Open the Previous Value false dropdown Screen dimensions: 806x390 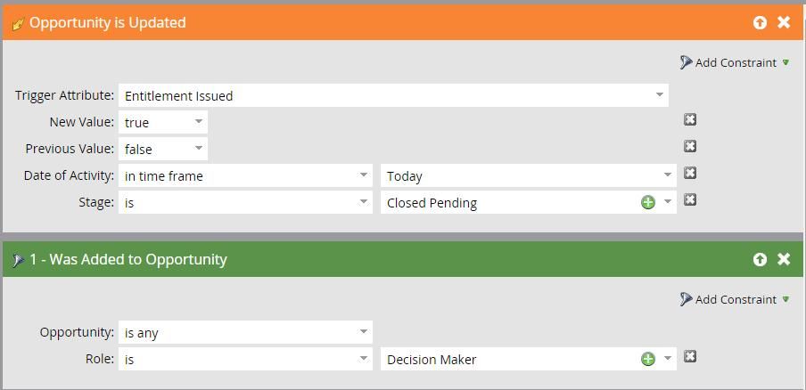pyautogui.click(x=199, y=149)
